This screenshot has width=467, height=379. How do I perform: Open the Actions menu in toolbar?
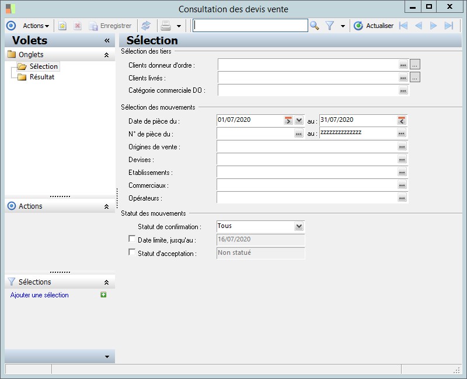(36, 26)
